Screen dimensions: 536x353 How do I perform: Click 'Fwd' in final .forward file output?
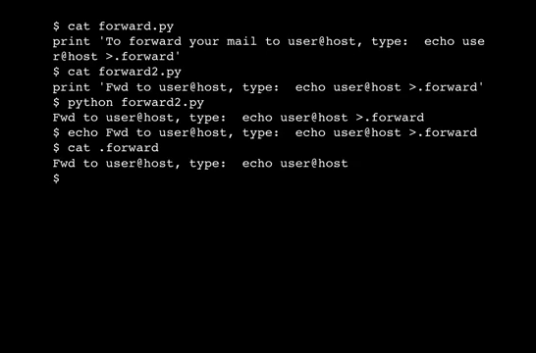(x=64, y=163)
